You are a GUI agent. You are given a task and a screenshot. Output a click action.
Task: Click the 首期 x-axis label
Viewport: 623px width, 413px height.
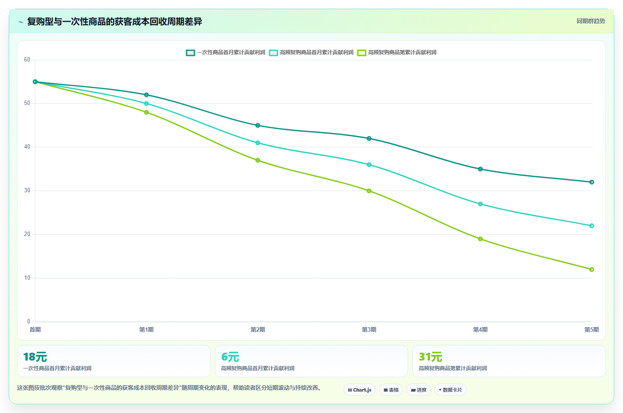35,330
